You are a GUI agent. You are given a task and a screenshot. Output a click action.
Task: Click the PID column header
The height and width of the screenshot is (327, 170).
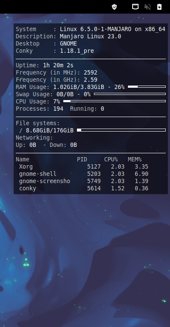point(82,160)
